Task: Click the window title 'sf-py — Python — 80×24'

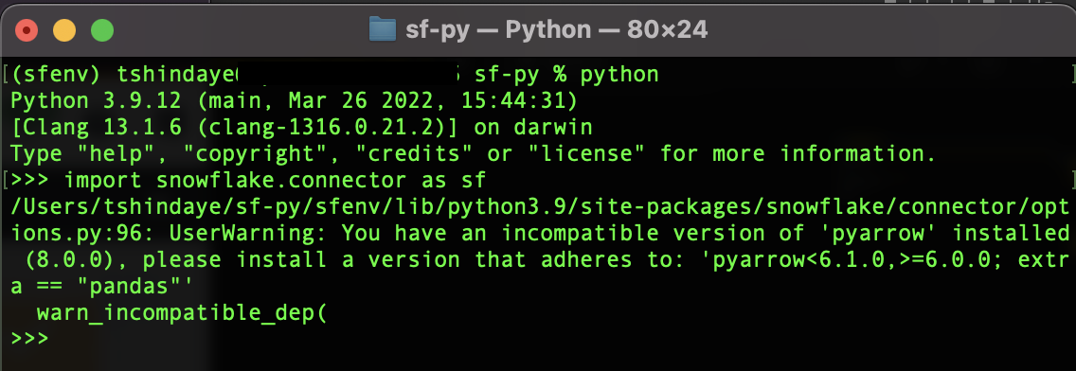Action: point(557,30)
